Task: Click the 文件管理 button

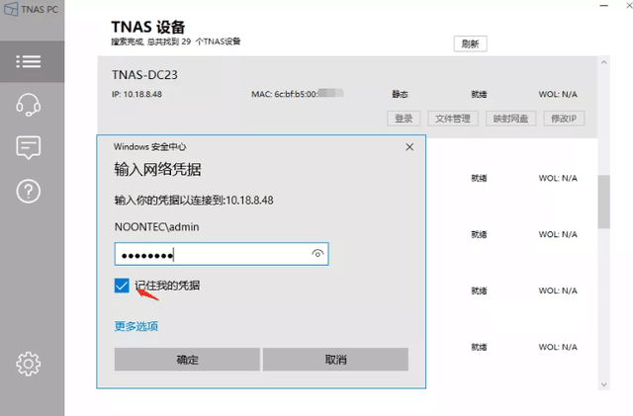Action: click(453, 119)
